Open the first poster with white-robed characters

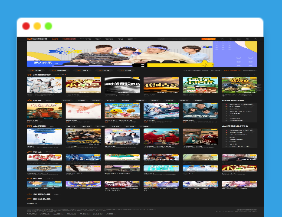pyautogui.click(x=44, y=85)
